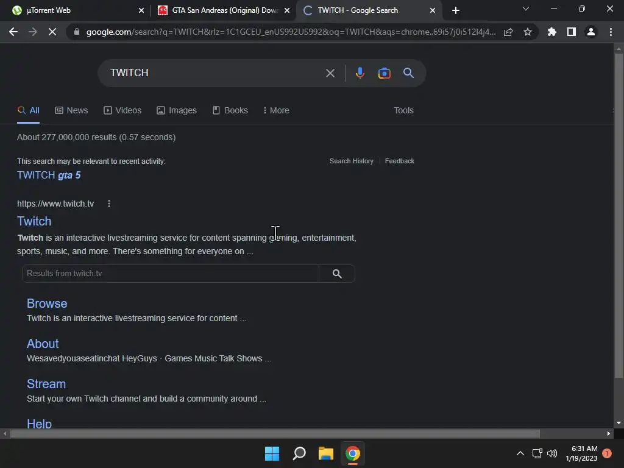Select the Videos results tab
Screen dimensions: 624x468
click(x=122, y=110)
